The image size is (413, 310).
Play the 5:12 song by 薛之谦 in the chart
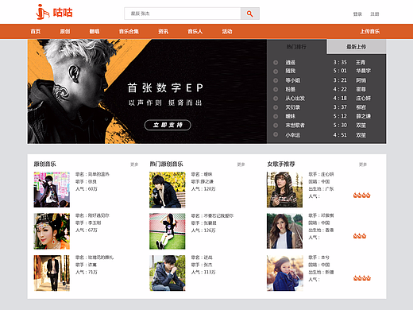coord(276,116)
